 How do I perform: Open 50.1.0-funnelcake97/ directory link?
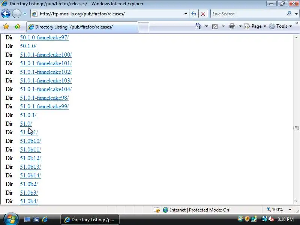pos(44,37)
